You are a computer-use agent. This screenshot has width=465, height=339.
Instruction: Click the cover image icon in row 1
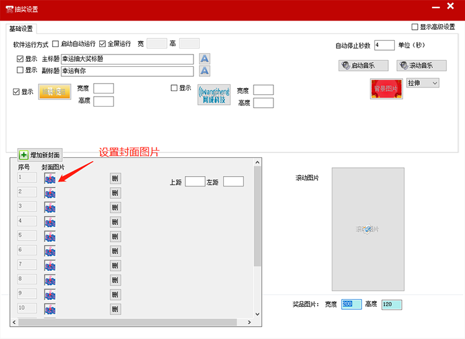[50, 178]
